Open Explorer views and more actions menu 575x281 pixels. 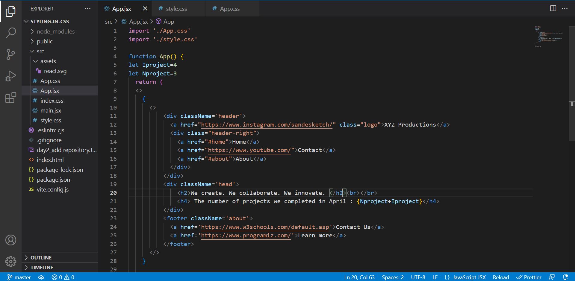click(x=88, y=9)
